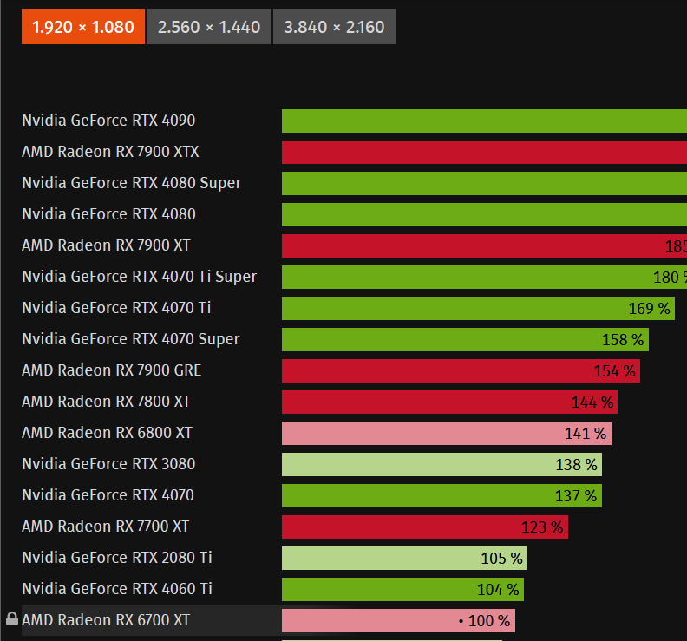This screenshot has height=641, width=687.
Task: Click the AMD Radeon RX 7700 XT label
Action: [x=106, y=527]
